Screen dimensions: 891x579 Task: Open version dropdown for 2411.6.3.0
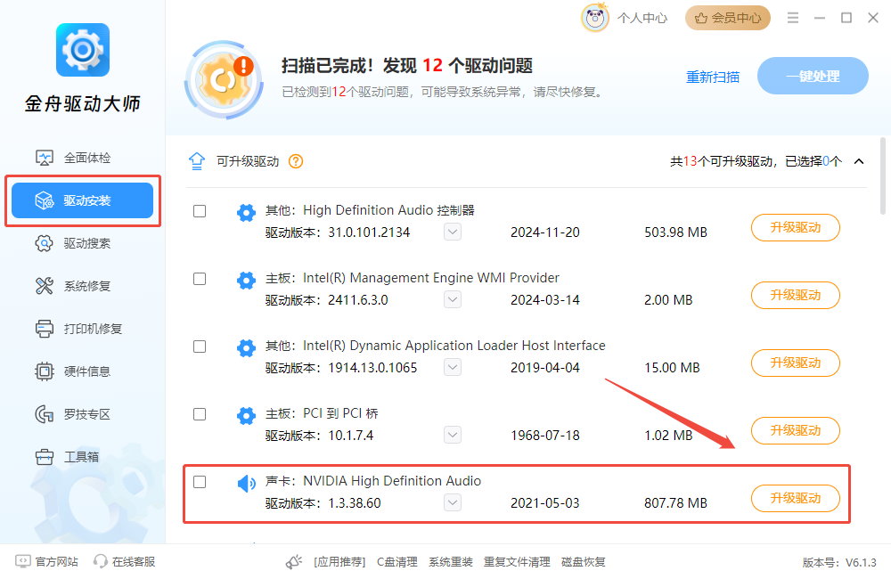pos(453,299)
